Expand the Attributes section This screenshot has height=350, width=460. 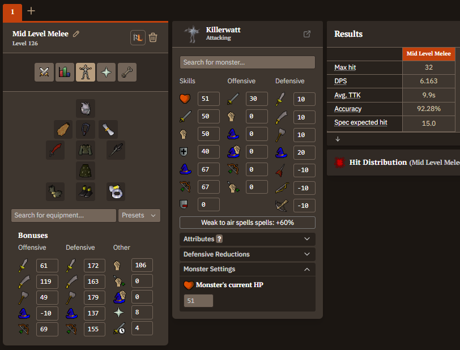[x=248, y=239]
